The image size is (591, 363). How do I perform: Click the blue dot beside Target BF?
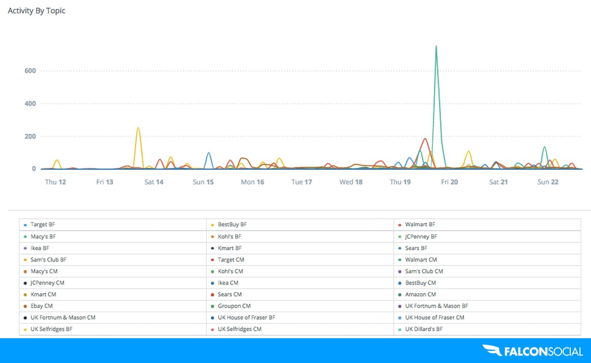pos(25,225)
